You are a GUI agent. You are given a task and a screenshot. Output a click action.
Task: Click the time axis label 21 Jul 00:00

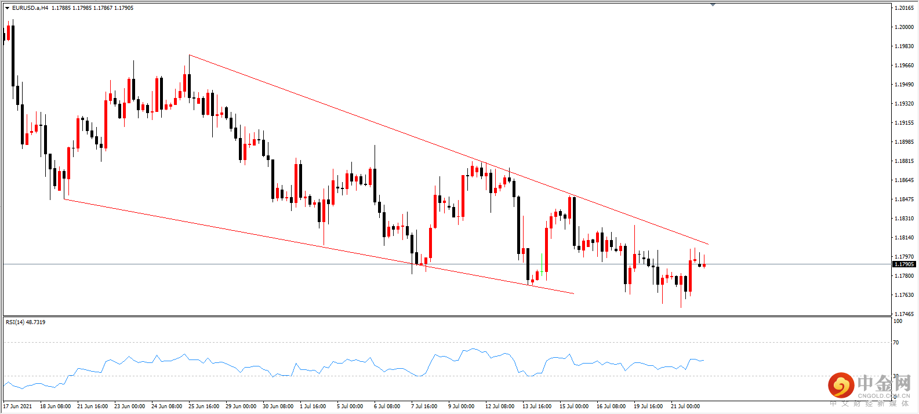coord(685,406)
